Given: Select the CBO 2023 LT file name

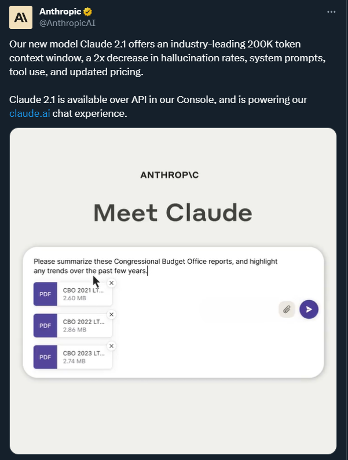Looking at the screenshot, I should point(83,353).
